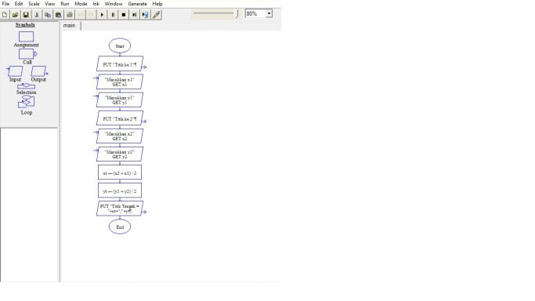
Task: Click the Copy toolbar icon
Action: [48, 15]
